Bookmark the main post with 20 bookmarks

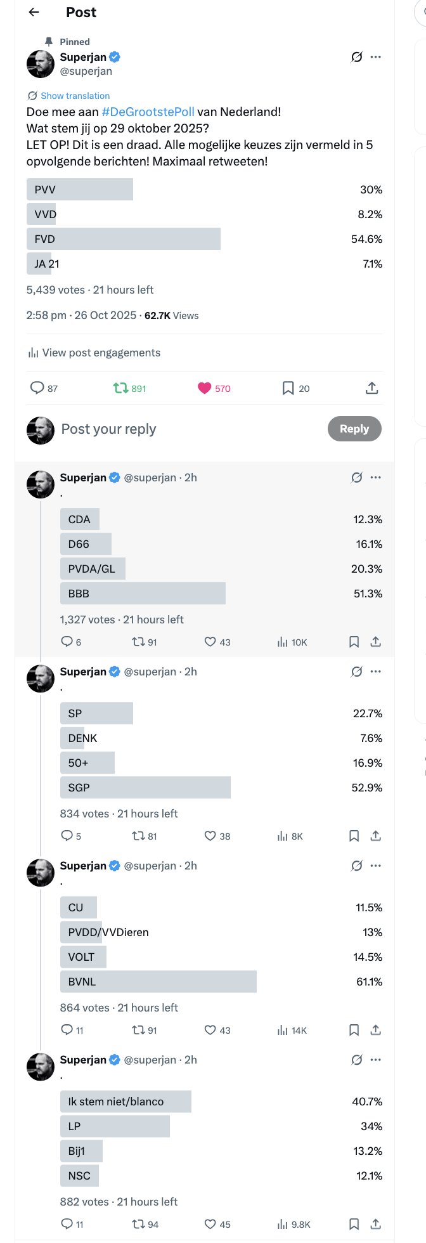(288, 388)
